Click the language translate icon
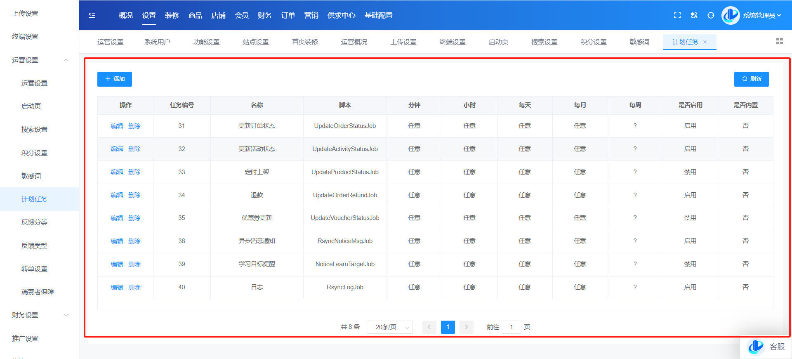Viewport: 792px width, 359px height. (694, 15)
